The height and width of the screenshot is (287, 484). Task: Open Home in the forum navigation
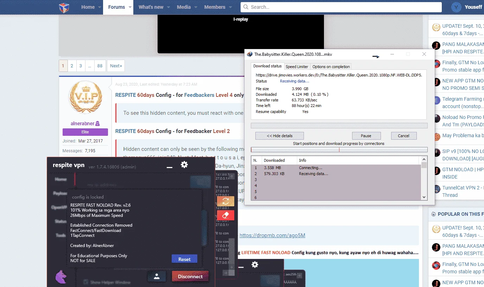coord(88,7)
